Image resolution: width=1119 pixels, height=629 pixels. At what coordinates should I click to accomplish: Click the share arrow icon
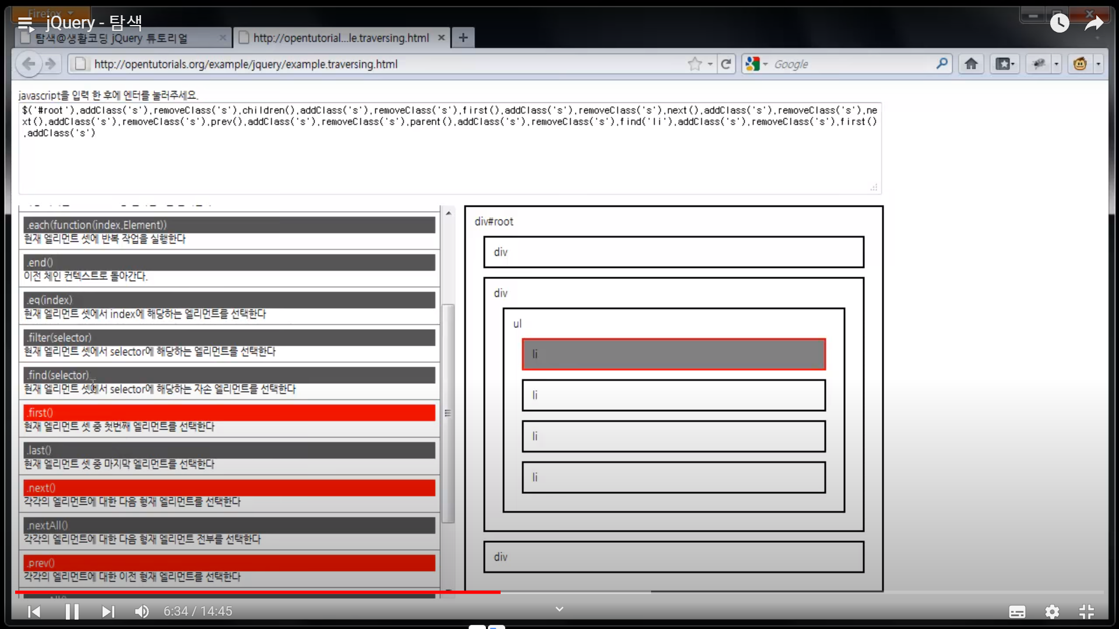(x=1094, y=23)
